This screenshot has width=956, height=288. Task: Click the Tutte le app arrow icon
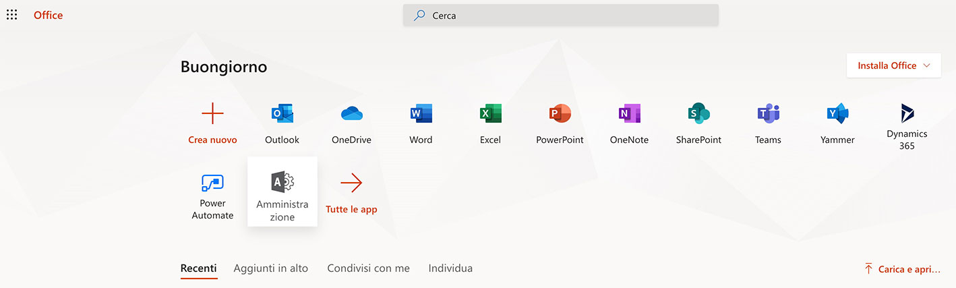tap(351, 182)
